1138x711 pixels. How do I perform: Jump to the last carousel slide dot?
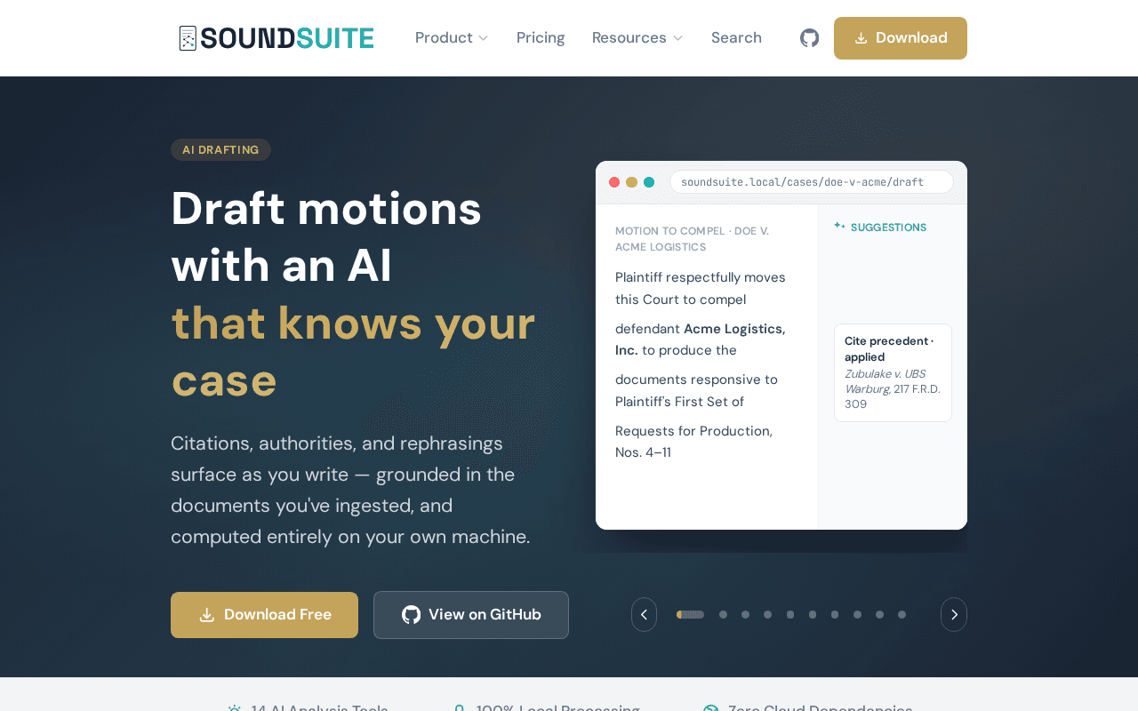point(902,615)
